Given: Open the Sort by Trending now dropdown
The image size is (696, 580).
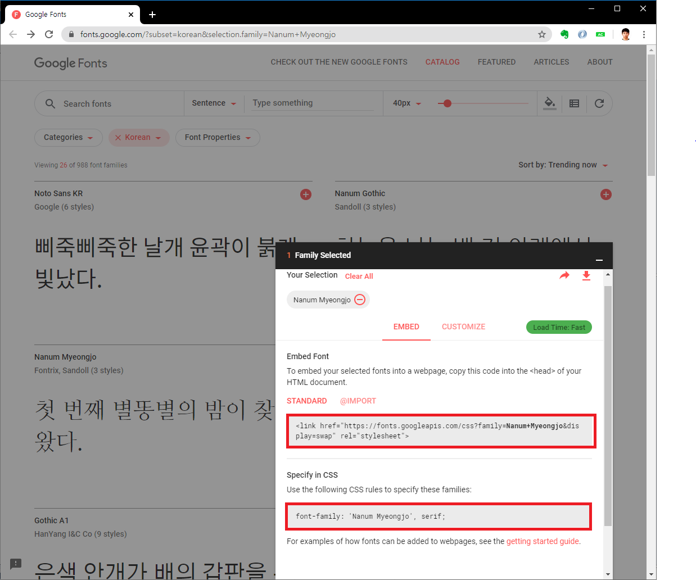Looking at the screenshot, I should point(563,165).
